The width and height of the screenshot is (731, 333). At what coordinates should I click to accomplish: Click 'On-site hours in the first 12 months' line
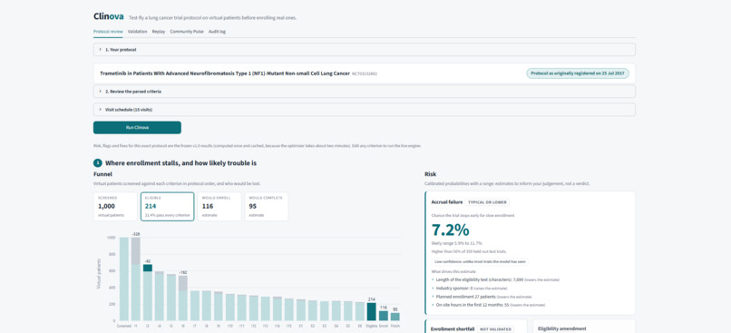tap(490, 305)
